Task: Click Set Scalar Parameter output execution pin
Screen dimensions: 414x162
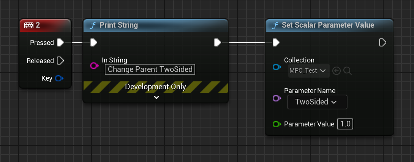Action: 383,42
